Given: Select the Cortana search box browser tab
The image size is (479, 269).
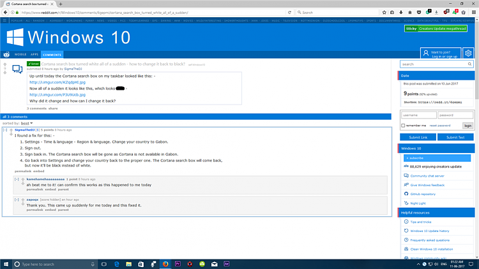Looking at the screenshot, I should [x=30, y=4].
